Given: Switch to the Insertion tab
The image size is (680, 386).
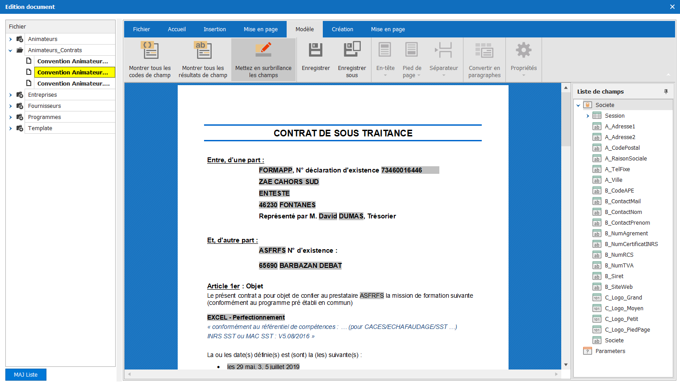Looking at the screenshot, I should click(215, 29).
